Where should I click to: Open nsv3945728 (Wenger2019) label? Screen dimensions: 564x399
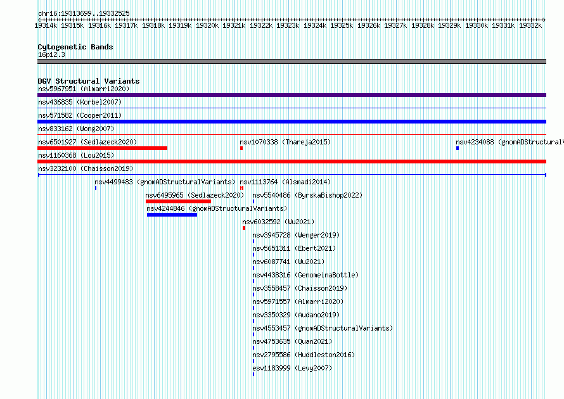point(296,235)
